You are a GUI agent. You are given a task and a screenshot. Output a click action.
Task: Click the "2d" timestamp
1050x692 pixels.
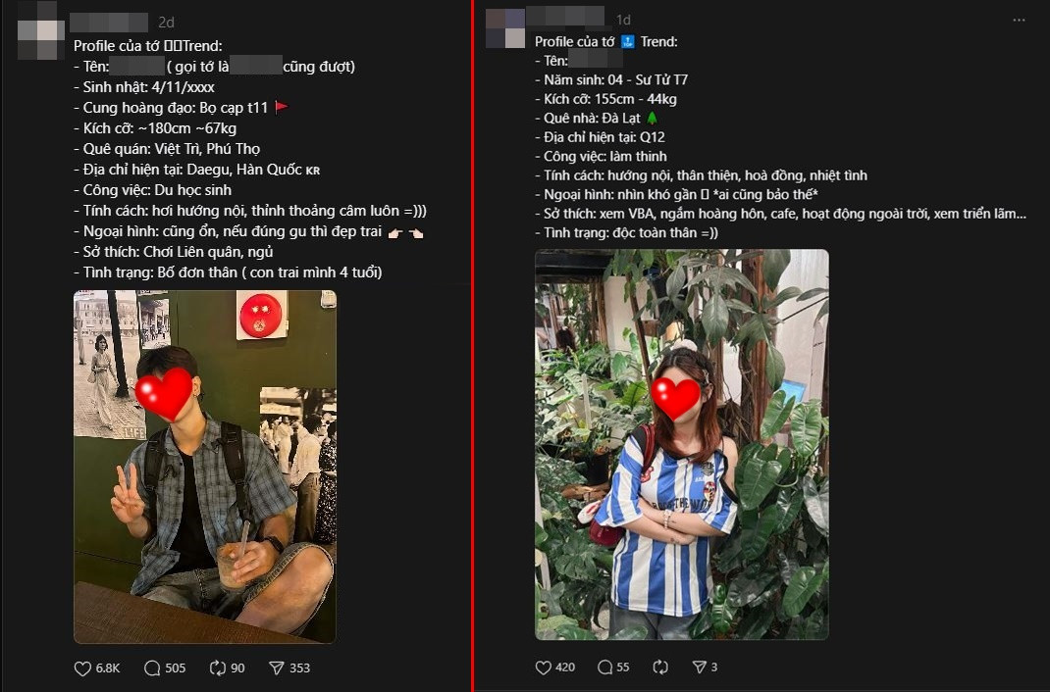tap(167, 22)
